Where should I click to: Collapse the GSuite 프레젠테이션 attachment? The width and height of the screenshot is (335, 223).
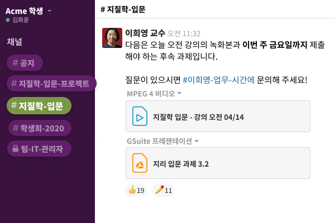click(x=197, y=141)
